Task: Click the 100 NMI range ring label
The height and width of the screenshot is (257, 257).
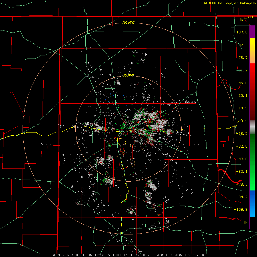Action: [x=128, y=23]
